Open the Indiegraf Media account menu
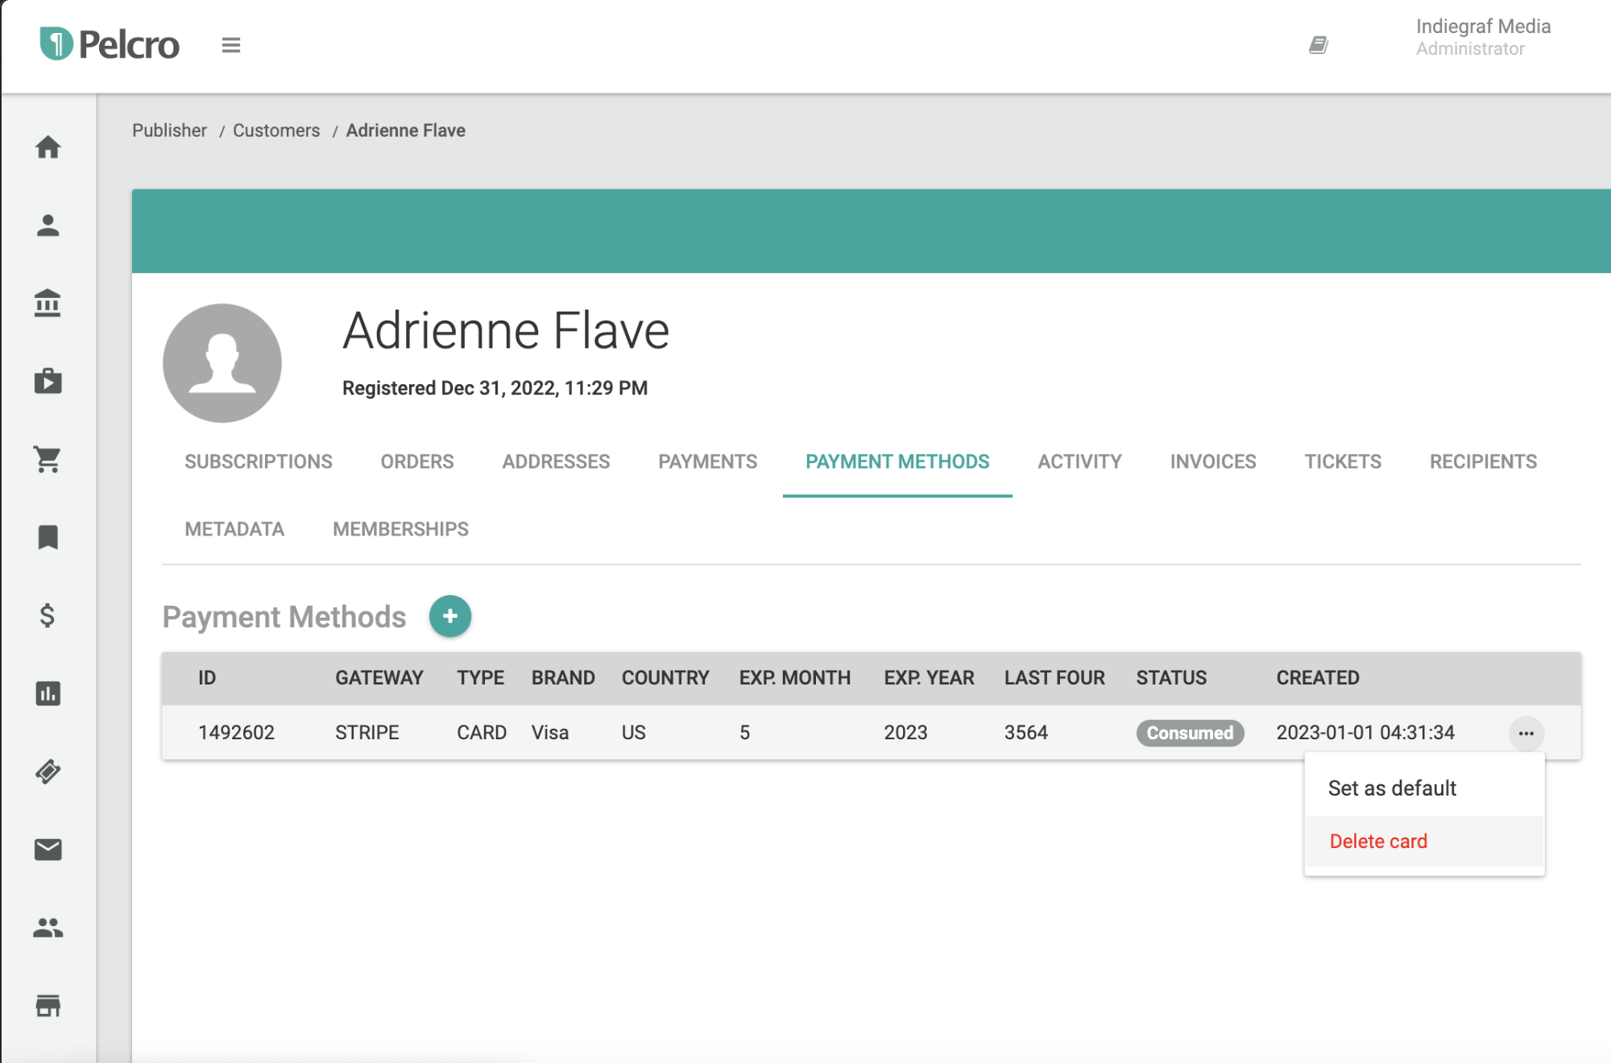Viewport: 1611px width, 1063px height. point(1483,37)
